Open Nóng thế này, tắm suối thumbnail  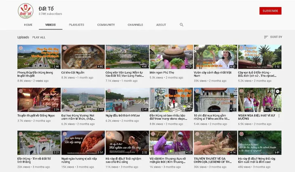click(259, 143)
